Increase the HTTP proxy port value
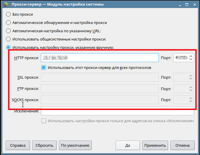This screenshot has width=200, height=155. pos(191,56)
